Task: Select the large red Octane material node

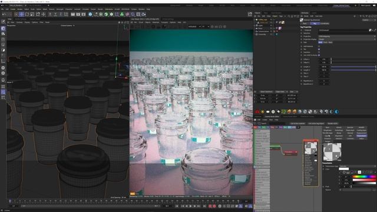Action: pyautogui.click(x=310, y=163)
